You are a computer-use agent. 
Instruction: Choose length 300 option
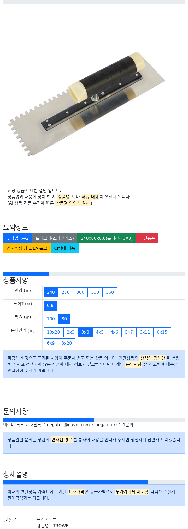[x=80, y=292]
